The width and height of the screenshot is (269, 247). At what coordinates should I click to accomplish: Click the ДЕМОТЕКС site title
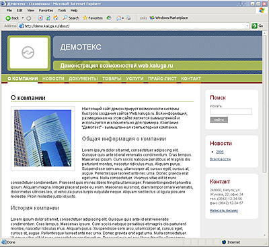[81, 47]
